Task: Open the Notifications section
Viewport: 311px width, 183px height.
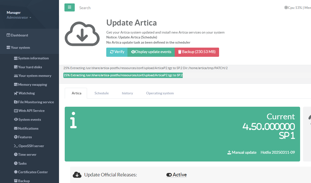Action: [28, 129]
